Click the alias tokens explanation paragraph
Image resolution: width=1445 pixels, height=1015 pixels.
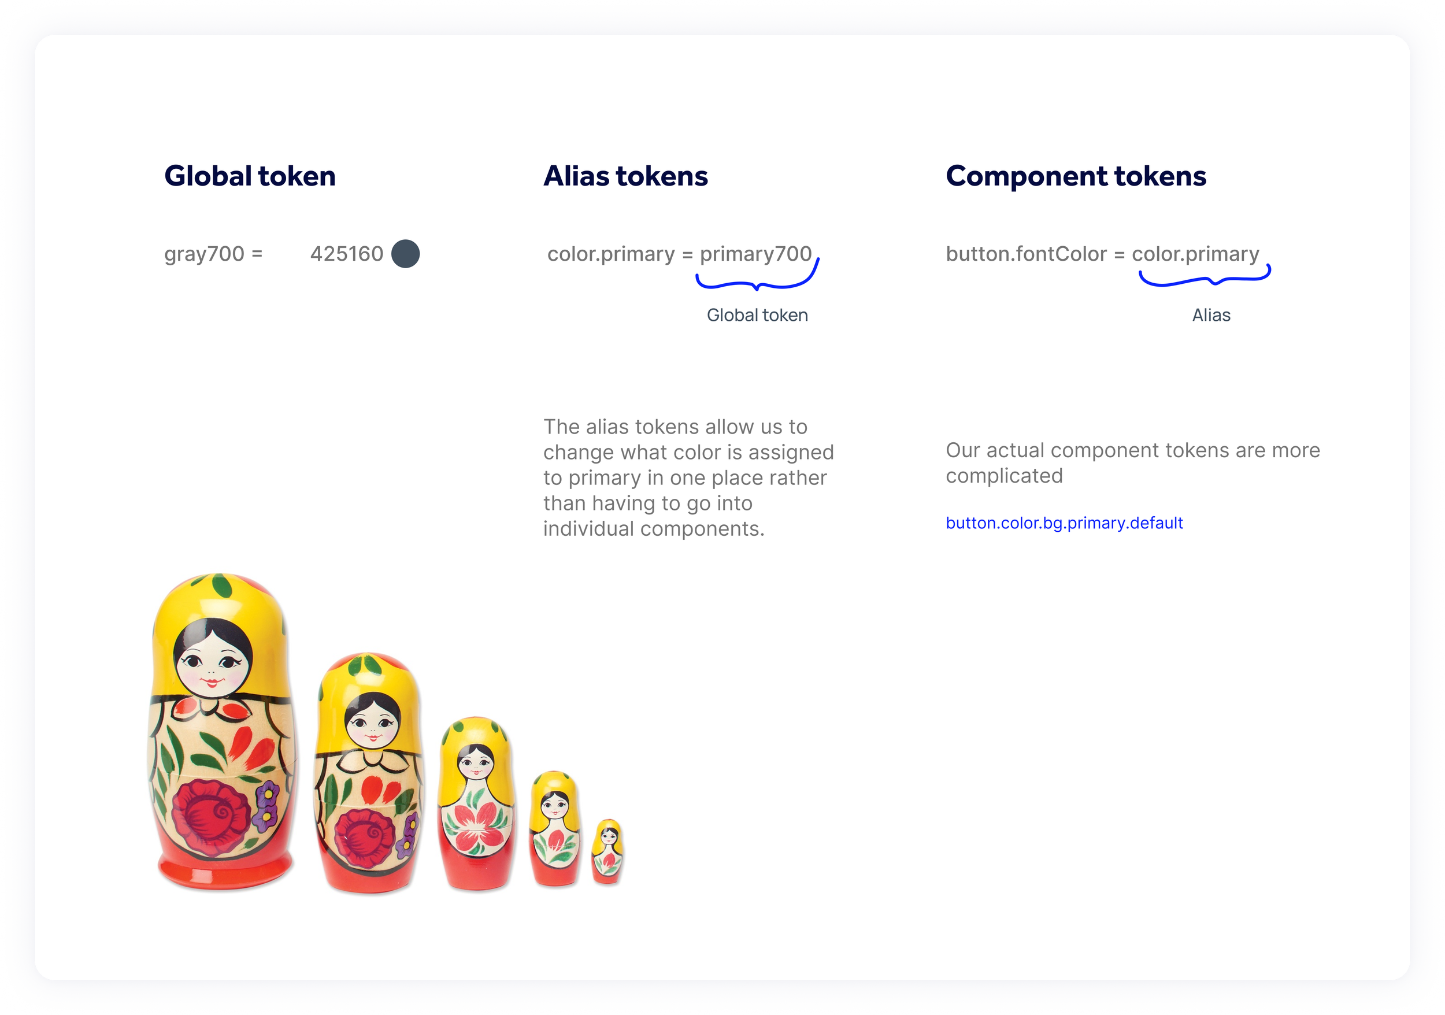coord(688,477)
